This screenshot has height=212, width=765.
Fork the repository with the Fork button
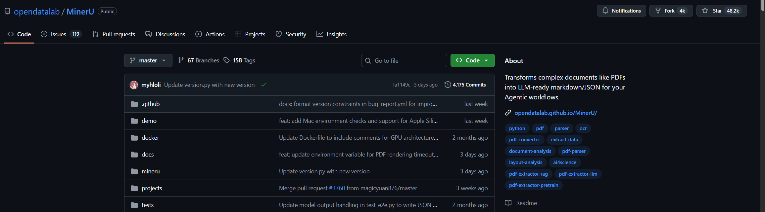pos(671,11)
